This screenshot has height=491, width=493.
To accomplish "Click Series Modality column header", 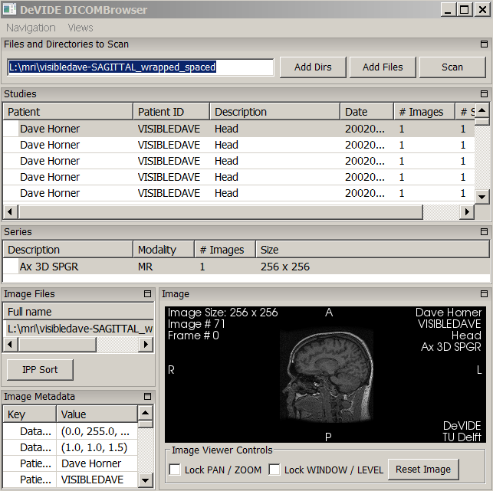I will (163, 250).
